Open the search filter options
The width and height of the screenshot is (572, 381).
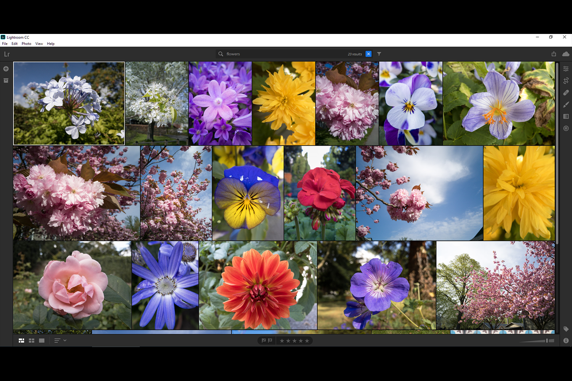tap(379, 54)
